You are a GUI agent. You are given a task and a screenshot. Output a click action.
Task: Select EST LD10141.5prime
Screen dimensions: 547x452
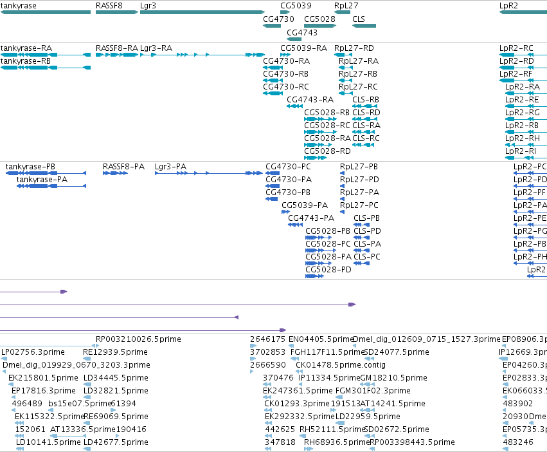(48, 442)
